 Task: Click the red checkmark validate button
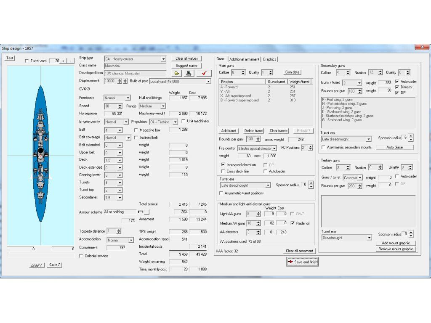[x=204, y=73]
